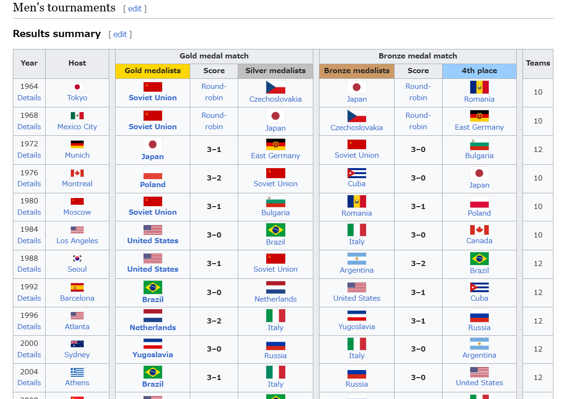
Task: Click South Korea flag in 1988 host cell
Action: pos(77,258)
